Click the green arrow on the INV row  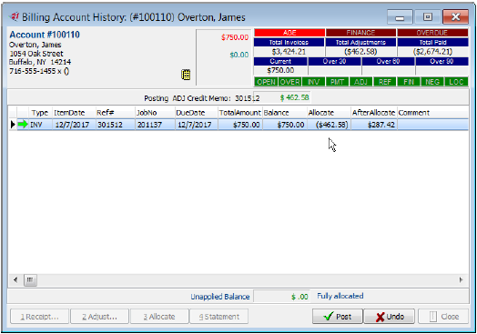23,125
